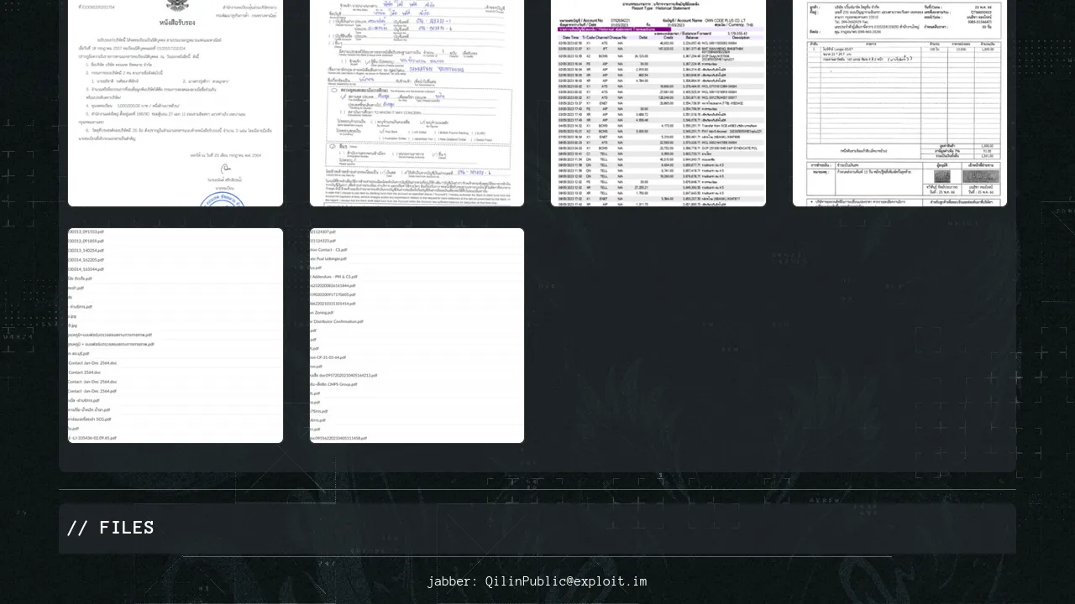
Task: View the historical statement table thumbnail
Action: (658, 101)
